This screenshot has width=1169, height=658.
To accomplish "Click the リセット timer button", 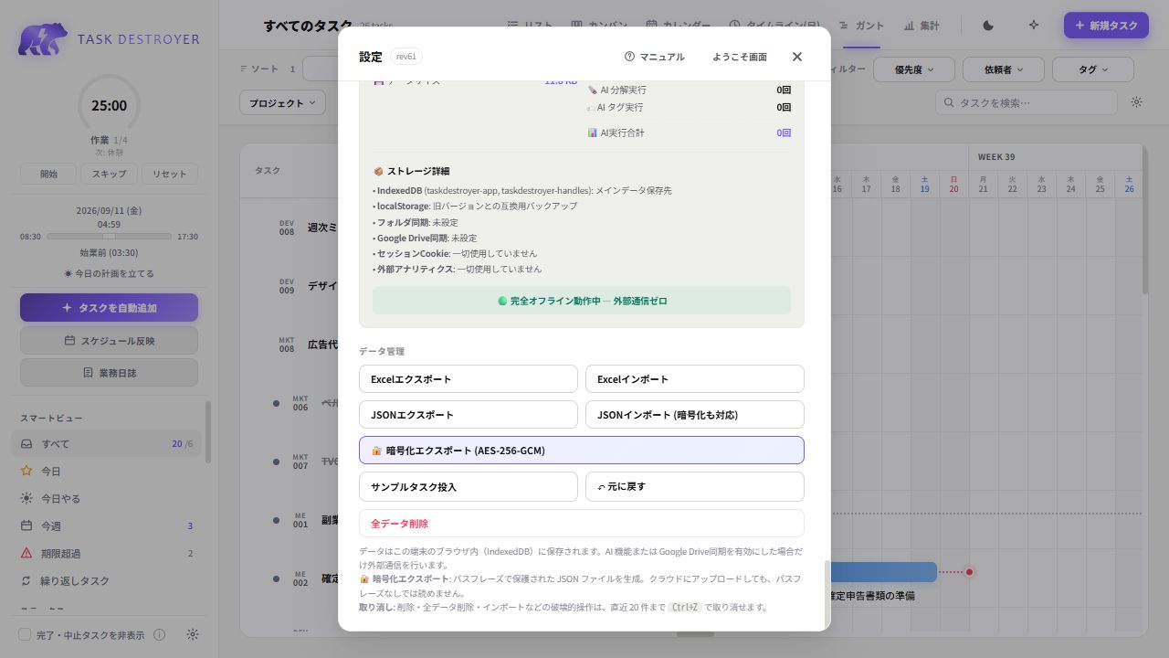I will click(170, 174).
